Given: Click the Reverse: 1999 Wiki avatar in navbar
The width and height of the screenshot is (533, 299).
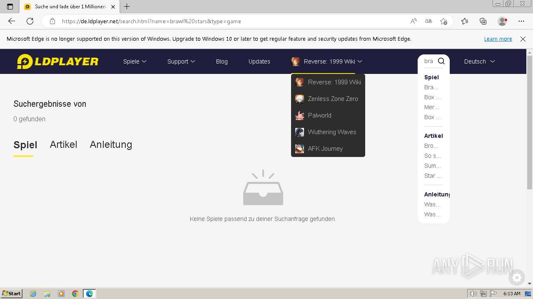Looking at the screenshot, I should click(295, 61).
